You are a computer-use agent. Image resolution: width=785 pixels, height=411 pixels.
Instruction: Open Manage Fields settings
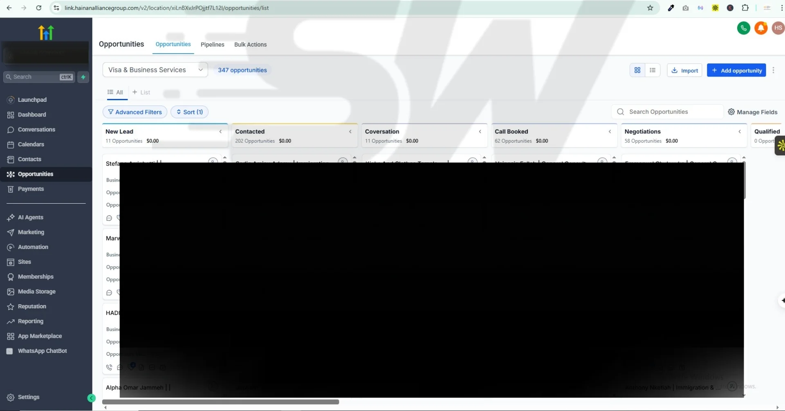(752, 112)
